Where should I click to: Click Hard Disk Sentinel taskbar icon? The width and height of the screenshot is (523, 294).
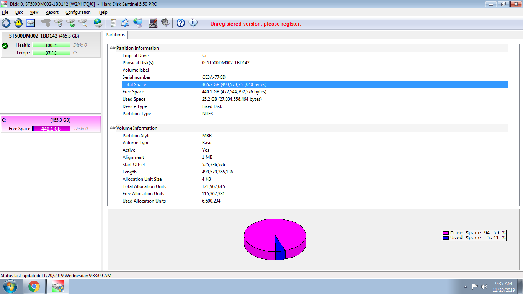click(x=58, y=286)
